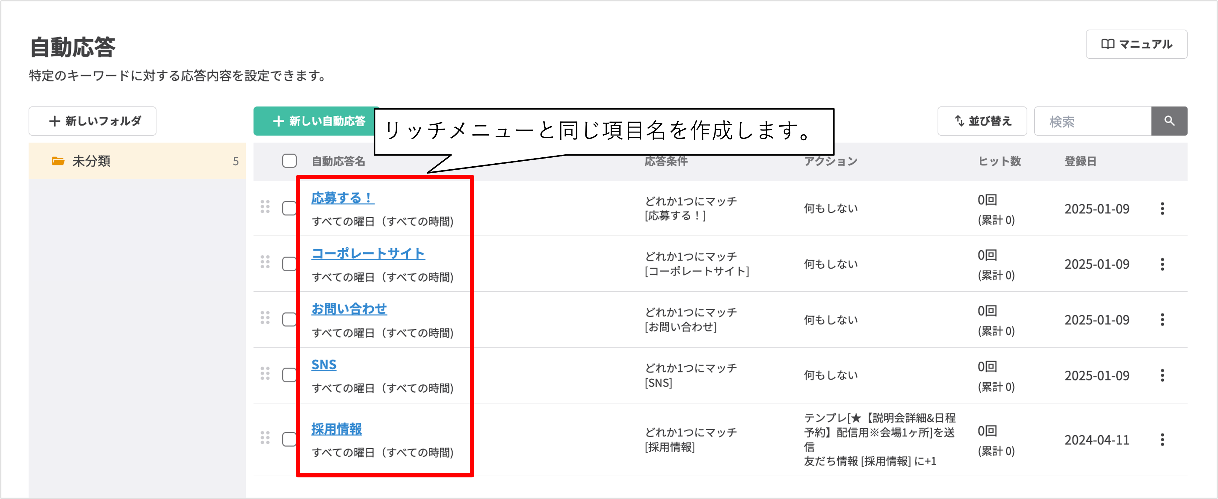Viewport: 1218px width, 499px height.
Task: Check the お問い合わせ row checkbox
Action: point(289,320)
